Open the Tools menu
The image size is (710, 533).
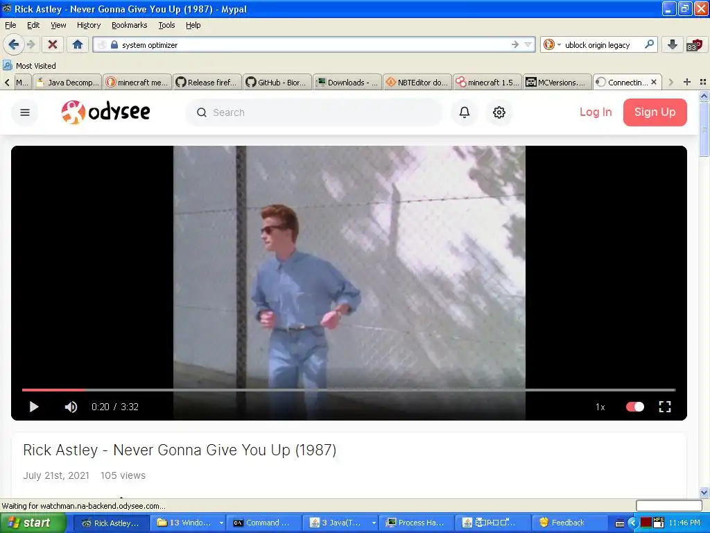tap(166, 25)
